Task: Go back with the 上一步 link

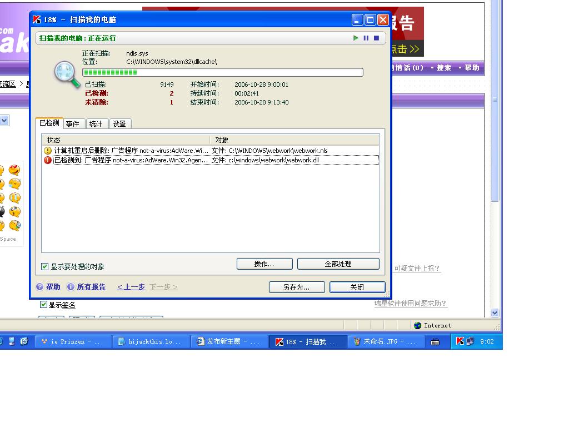Action: tap(131, 287)
